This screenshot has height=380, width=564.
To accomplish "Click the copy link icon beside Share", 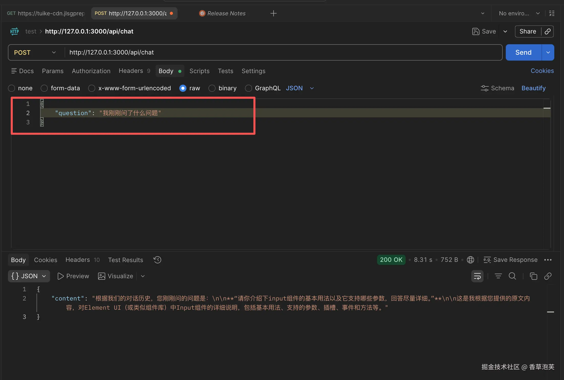I will (547, 31).
